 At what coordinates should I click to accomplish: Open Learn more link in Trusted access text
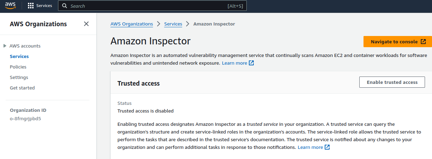(x=310, y=147)
